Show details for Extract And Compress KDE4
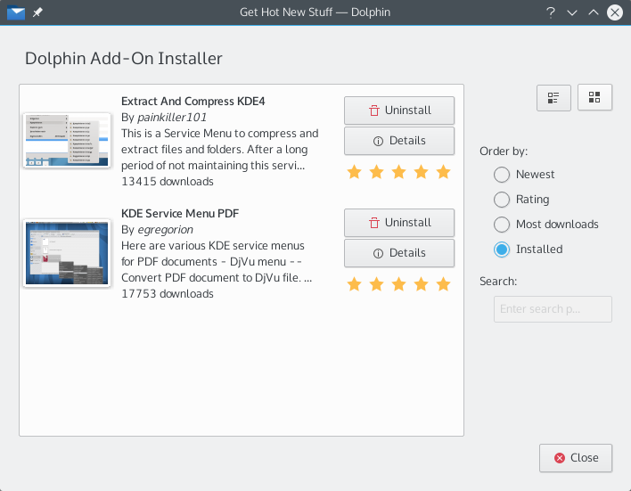 pos(398,141)
